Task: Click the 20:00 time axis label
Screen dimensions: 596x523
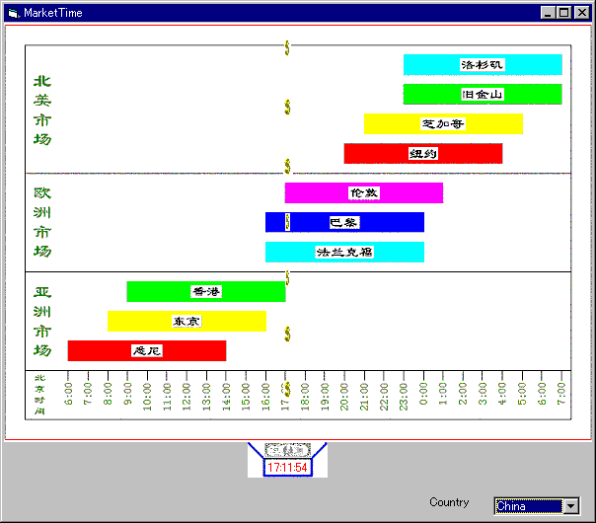Action: pyautogui.click(x=344, y=397)
